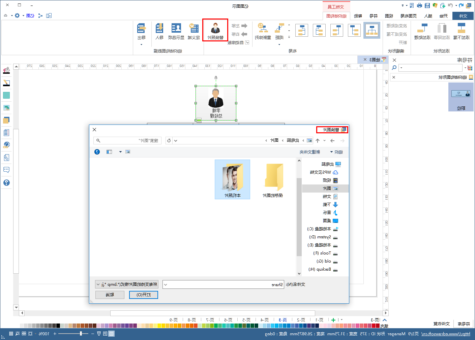Click the 添加下属 (add subordinate) ribbon icon
475x340 pixels.
pyautogui.click(x=461, y=31)
